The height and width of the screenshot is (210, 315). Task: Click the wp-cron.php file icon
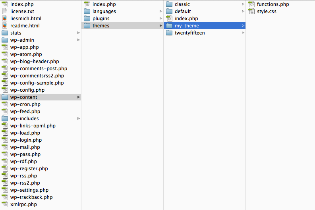point(5,104)
